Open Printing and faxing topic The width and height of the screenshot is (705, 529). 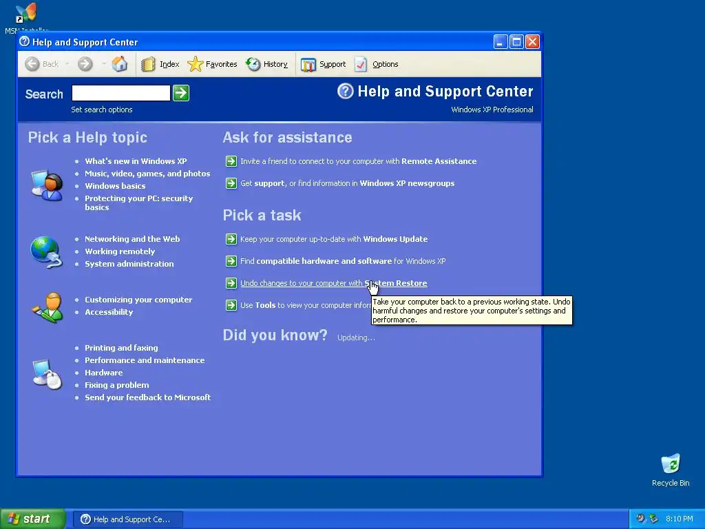point(121,348)
